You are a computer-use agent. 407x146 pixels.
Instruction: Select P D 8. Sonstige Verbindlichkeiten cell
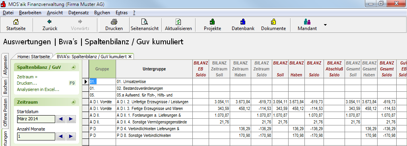(154, 135)
